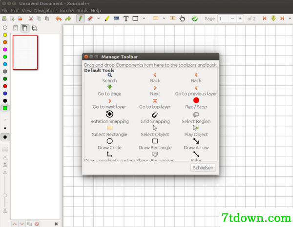The width and height of the screenshot is (293, 227).
Task: Click the Paste clipboard icon
Action: [x=47, y=19]
